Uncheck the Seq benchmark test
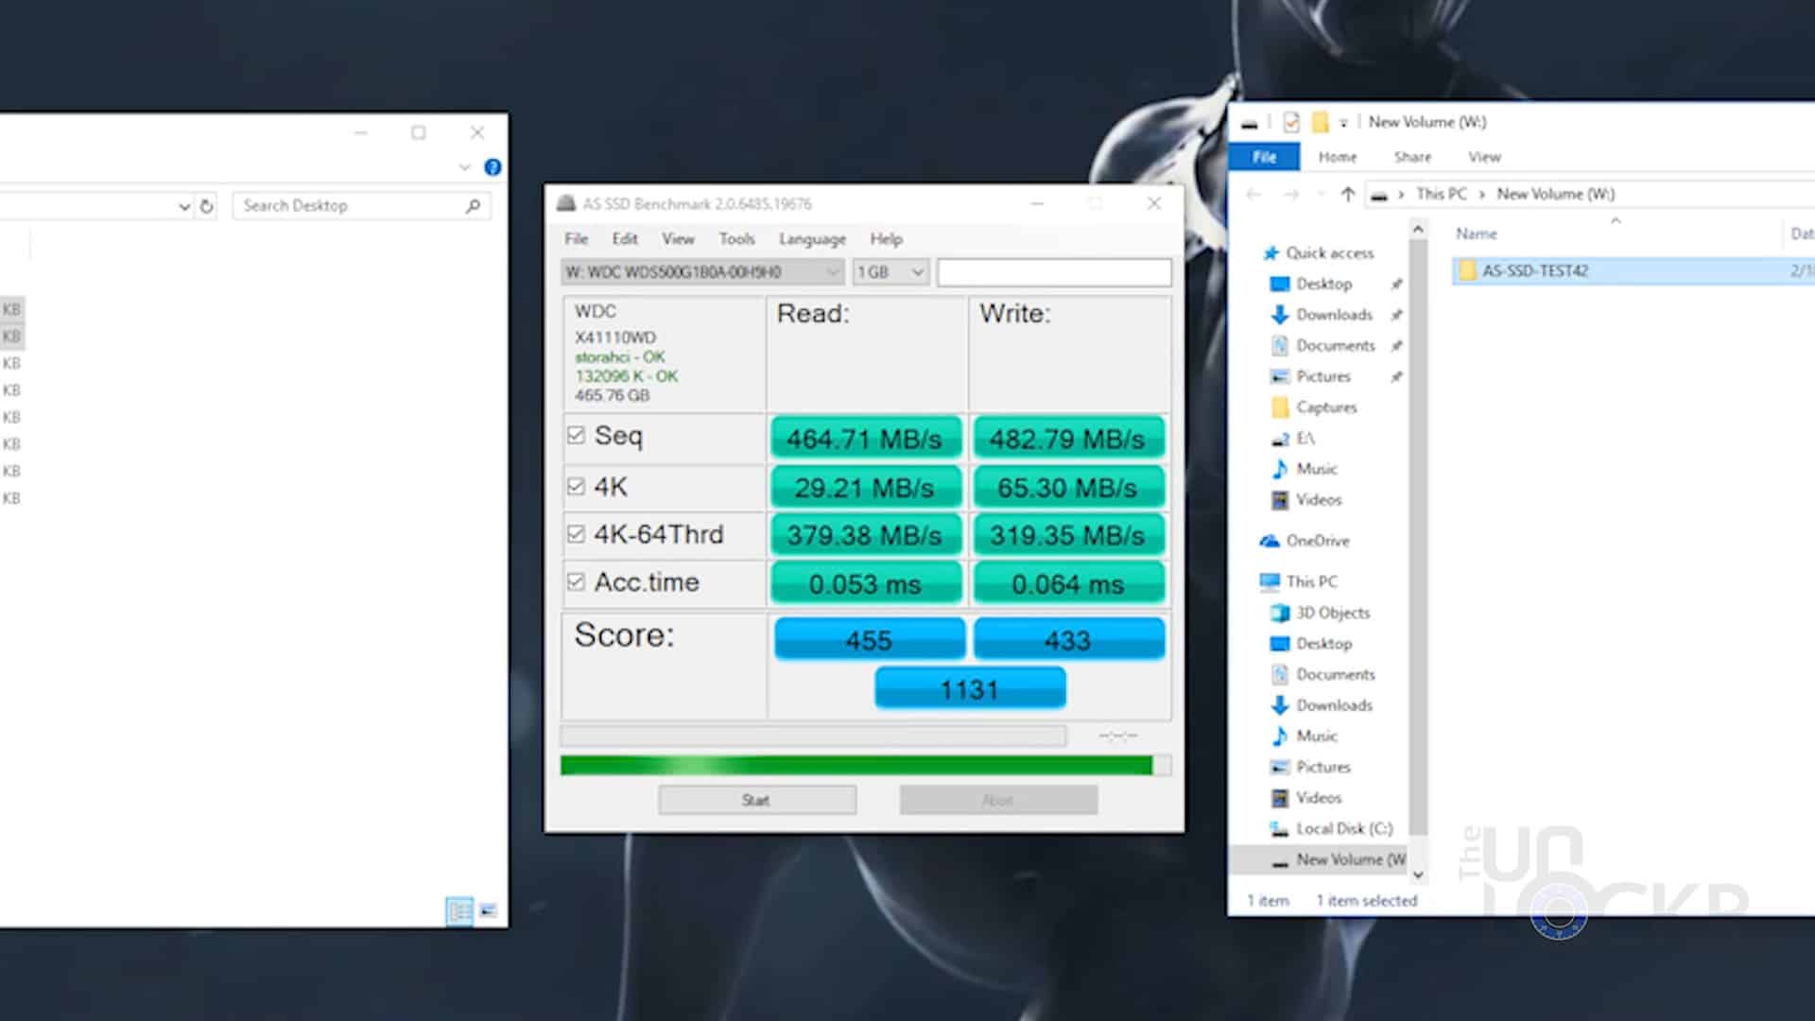The width and height of the screenshot is (1815, 1021). point(578,436)
